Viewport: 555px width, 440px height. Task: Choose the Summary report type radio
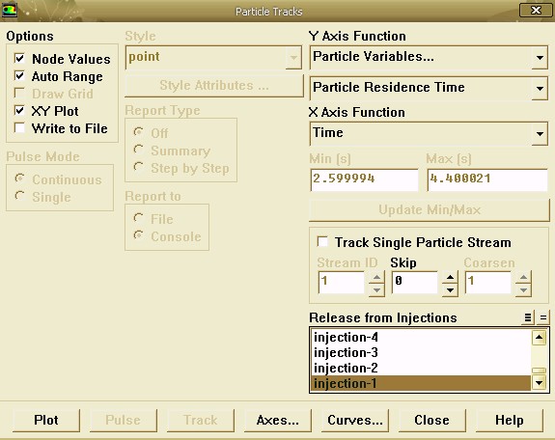[x=138, y=150]
